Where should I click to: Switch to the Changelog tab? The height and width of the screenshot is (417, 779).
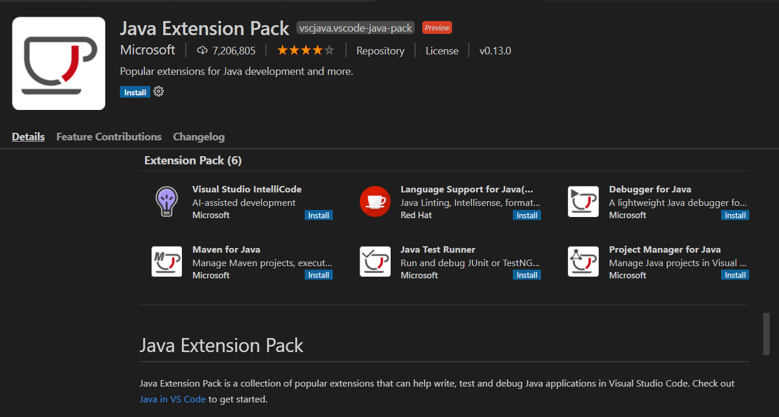tap(199, 137)
